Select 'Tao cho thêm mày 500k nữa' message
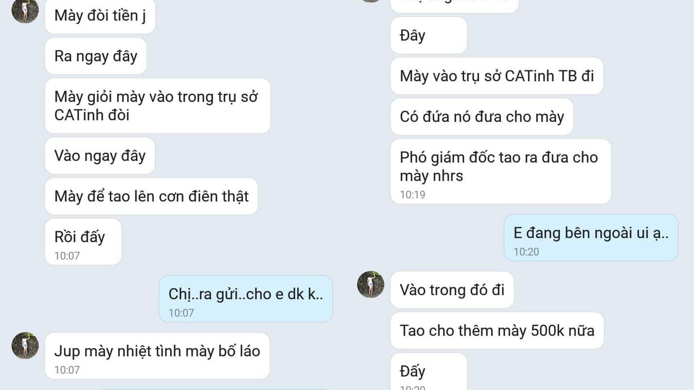The image size is (694, 390). [x=497, y=331]
